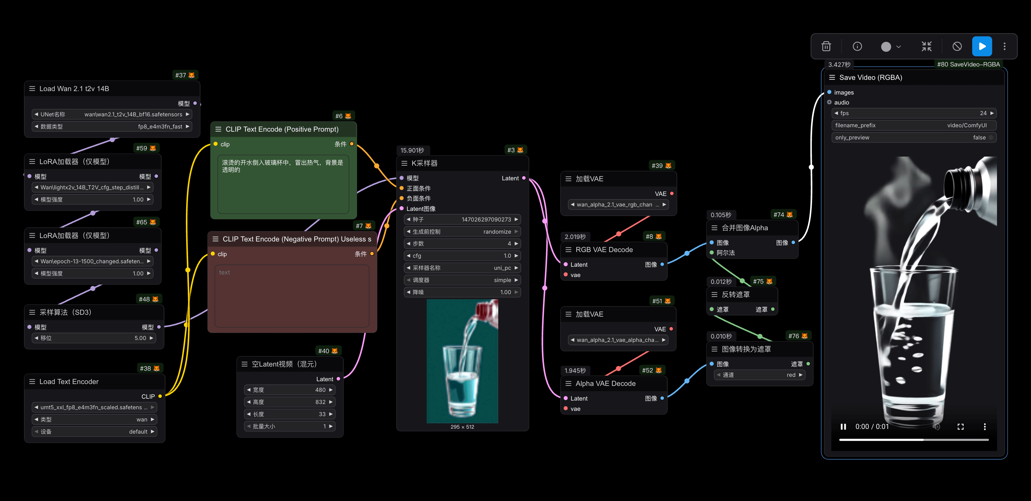Screen dimensions: 1031x501
Task: Click CLIP output dot on Load Text Encoder
Action: pyautogui.click(x=160, y=396)
